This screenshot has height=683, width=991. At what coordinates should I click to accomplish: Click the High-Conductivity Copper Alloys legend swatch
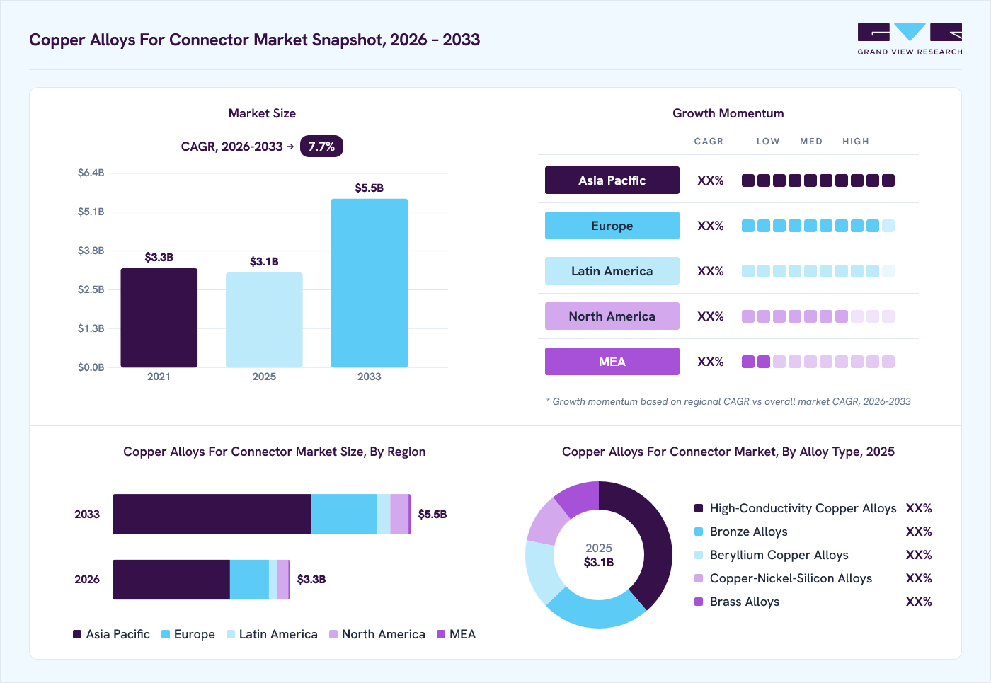[x=699, y=508]
